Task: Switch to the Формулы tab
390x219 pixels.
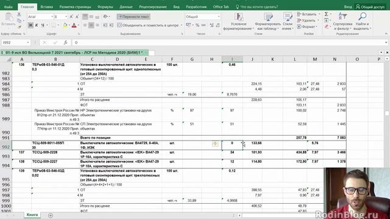Action: 105,7
